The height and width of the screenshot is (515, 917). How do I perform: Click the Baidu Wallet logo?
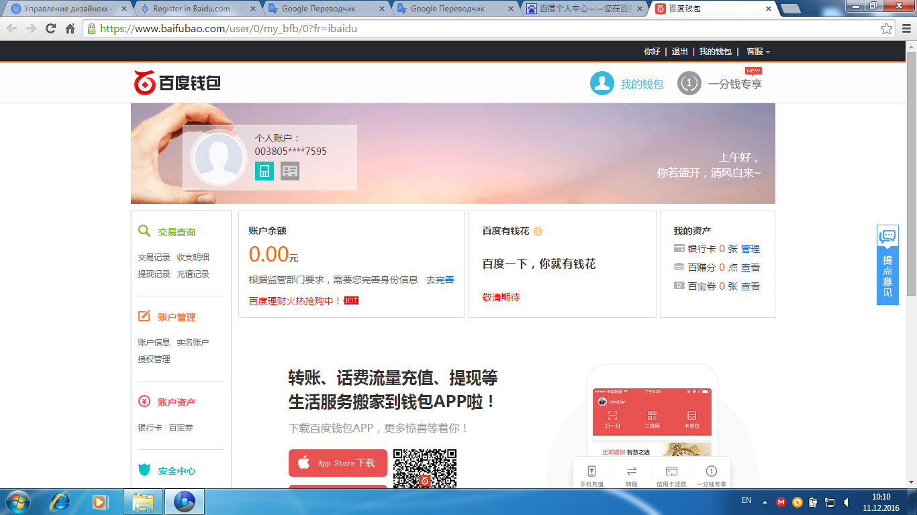(x=177, y=83)
